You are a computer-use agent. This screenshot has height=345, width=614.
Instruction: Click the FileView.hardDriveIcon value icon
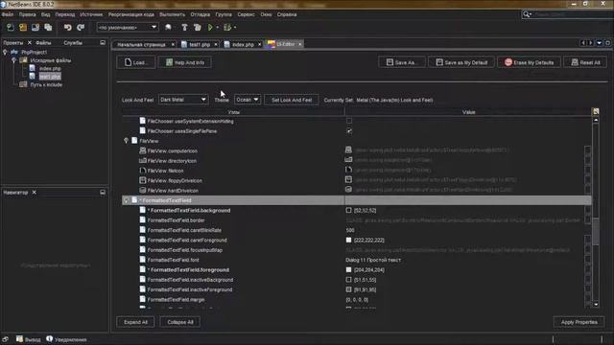coord(348,190)
